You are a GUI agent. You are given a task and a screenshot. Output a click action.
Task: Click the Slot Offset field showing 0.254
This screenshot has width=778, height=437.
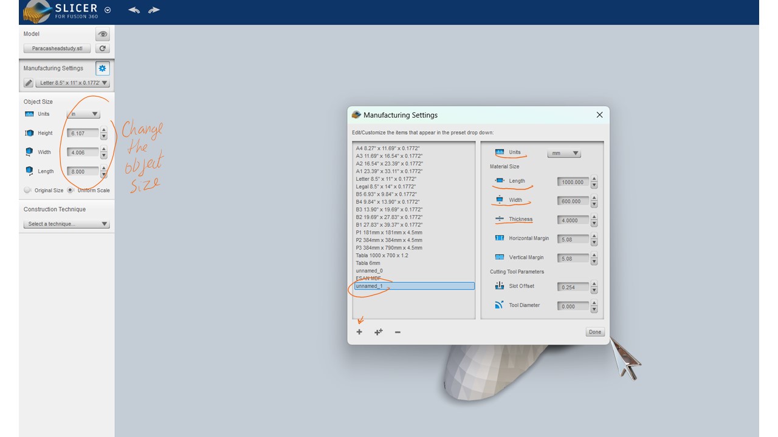coord(573,287)
